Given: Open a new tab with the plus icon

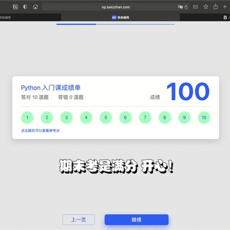Looking at the screenshot, I should pos(225,7).
